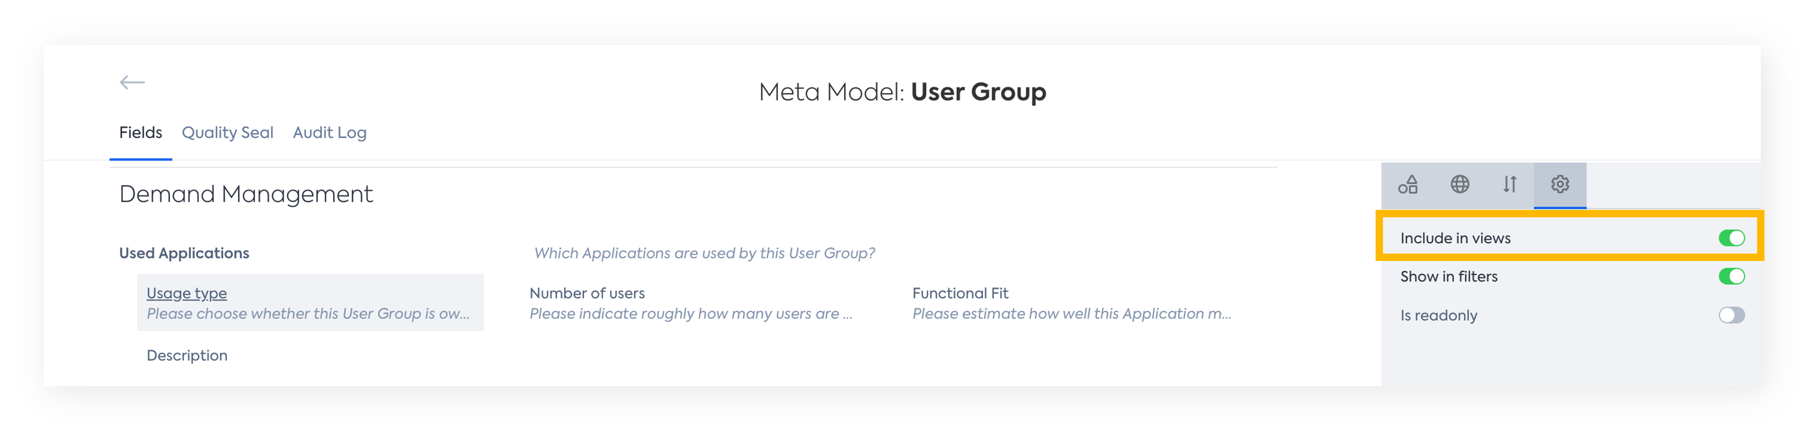Screen dimensions: 1816x441
Task: Click the Usage type help text
Action: click(x=308, y=314)
